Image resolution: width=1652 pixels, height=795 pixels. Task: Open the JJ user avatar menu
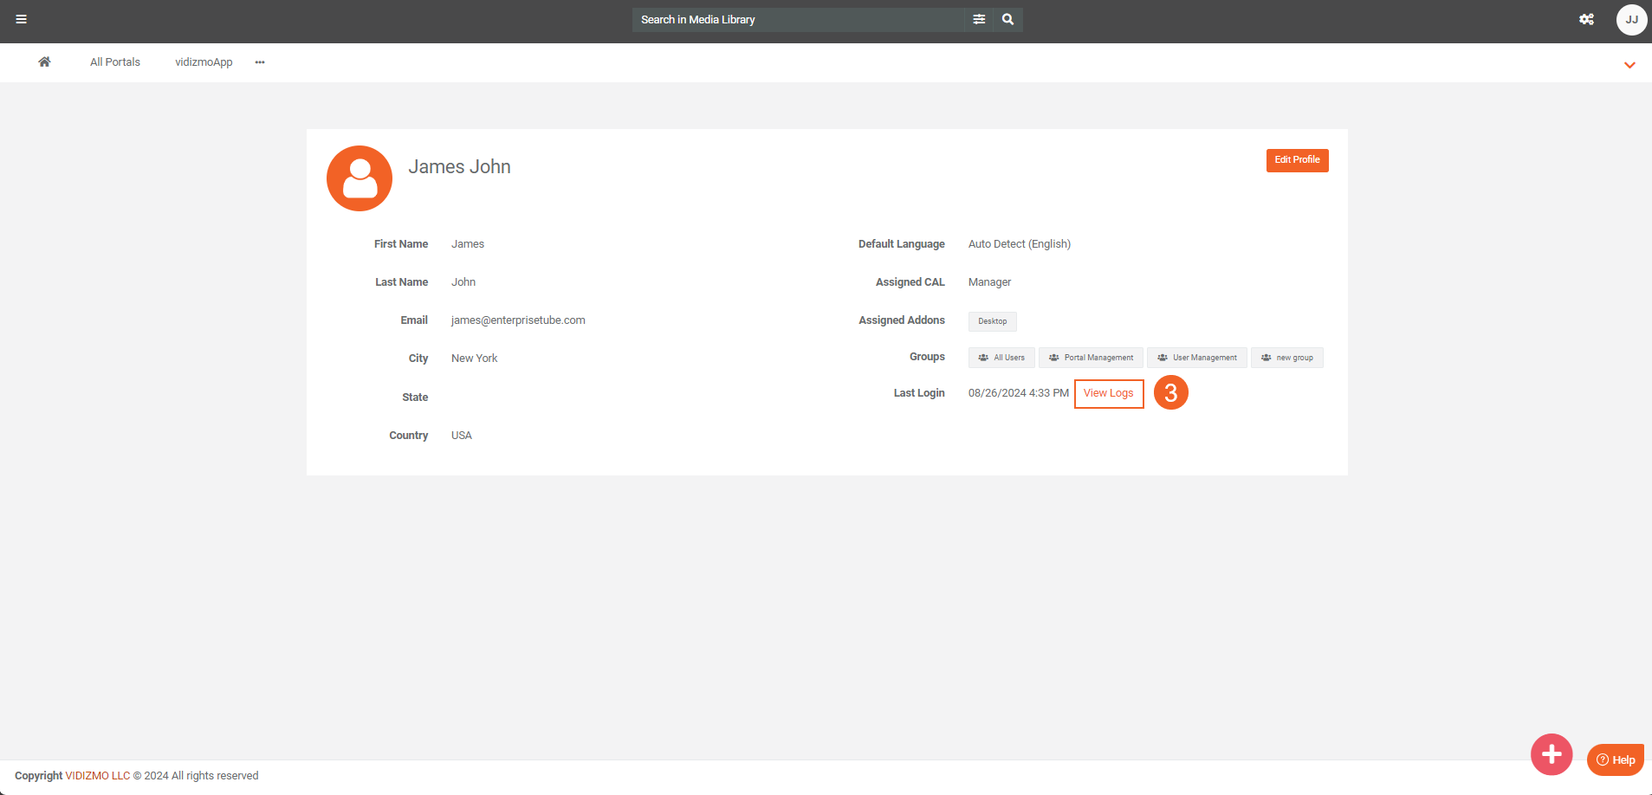(x=1631, y=19)
